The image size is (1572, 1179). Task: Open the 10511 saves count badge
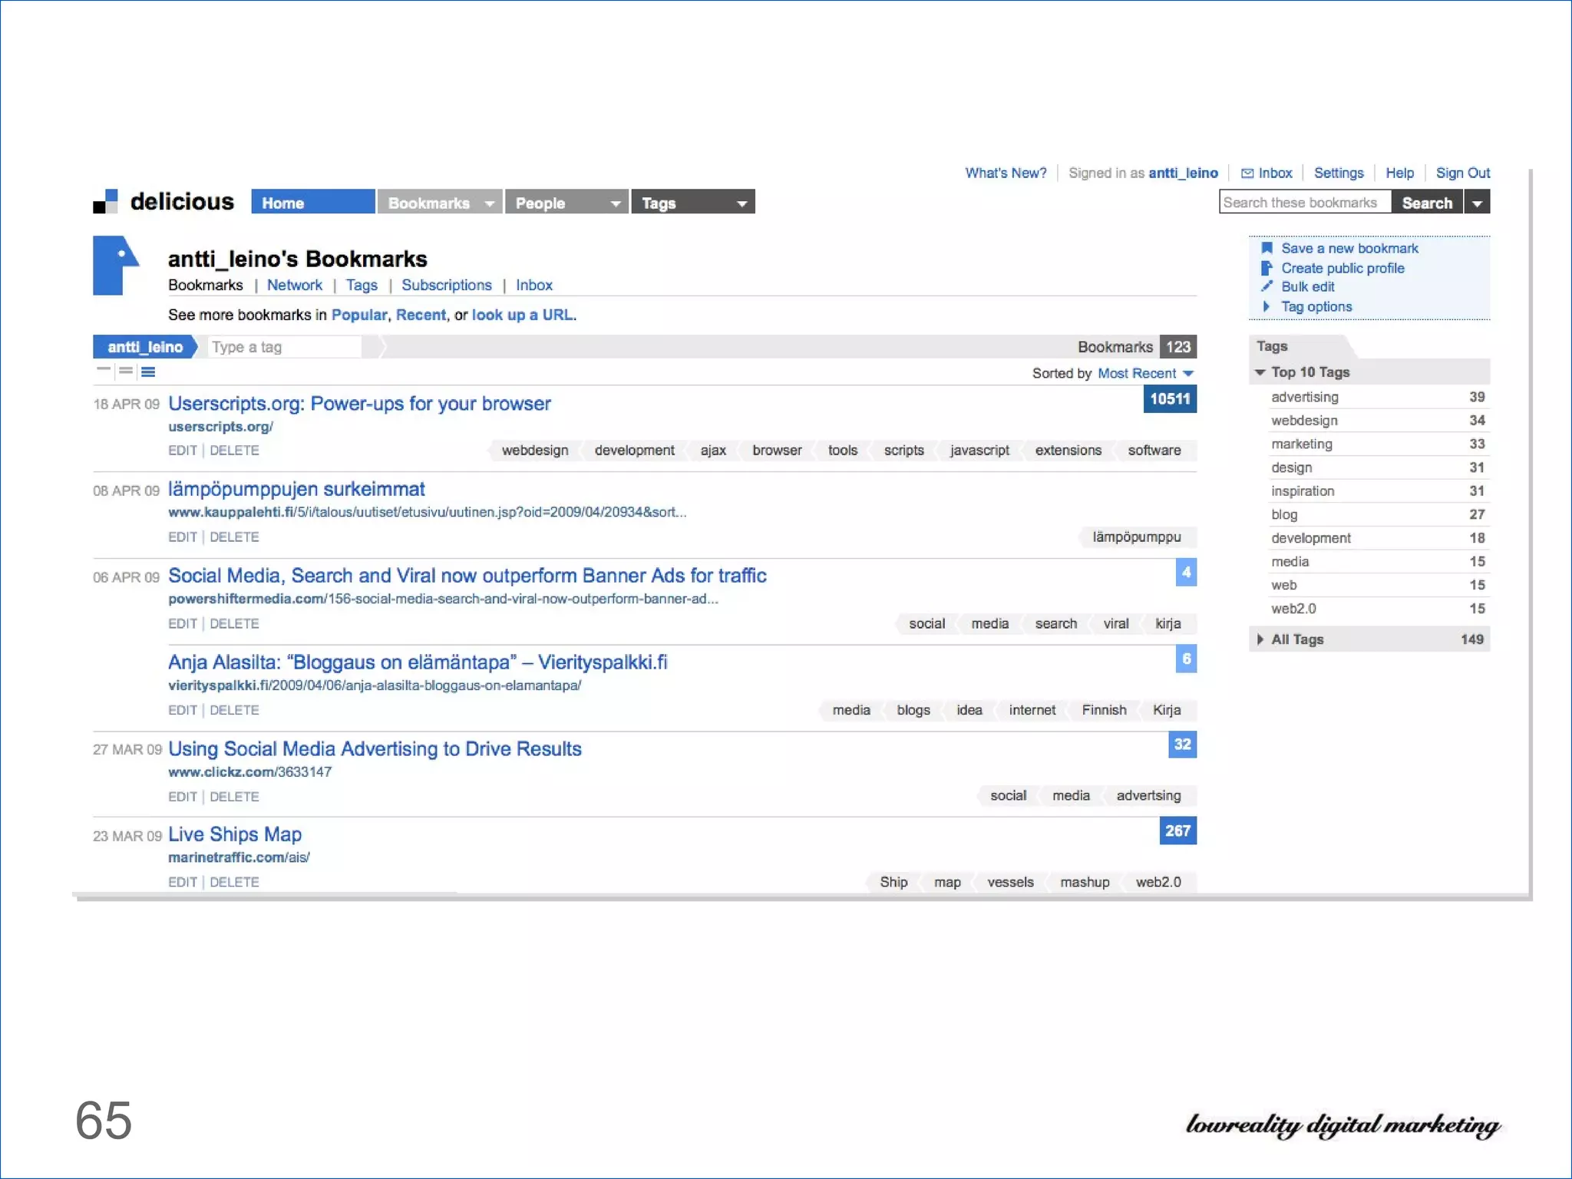tap(1169, 399)
